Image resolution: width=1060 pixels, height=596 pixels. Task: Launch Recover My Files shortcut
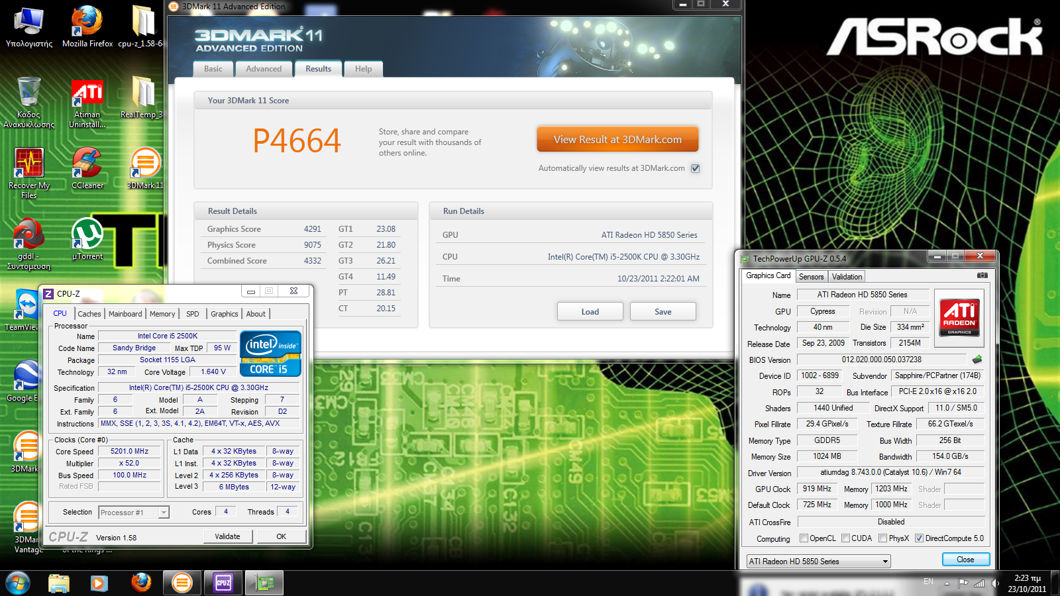(29, 173)
